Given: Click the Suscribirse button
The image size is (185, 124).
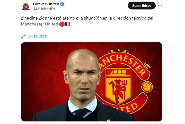Looking at the screenshot, I should [x=142, y=6].
